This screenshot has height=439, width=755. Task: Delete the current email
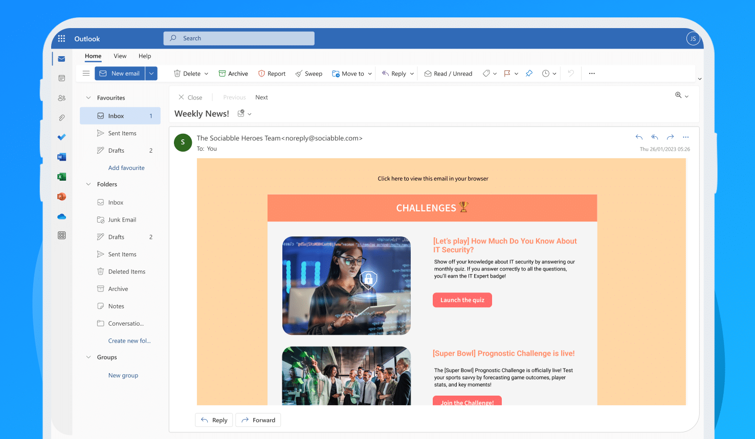(x=187, y=74)
